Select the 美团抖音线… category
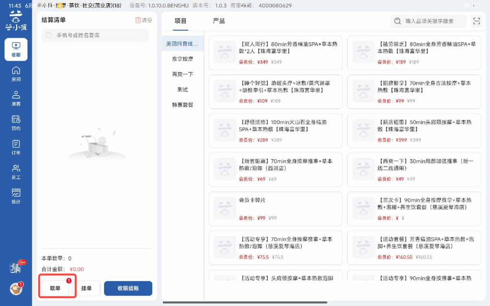The height and width of the screenshot is (306, 490). click(182, 44)
